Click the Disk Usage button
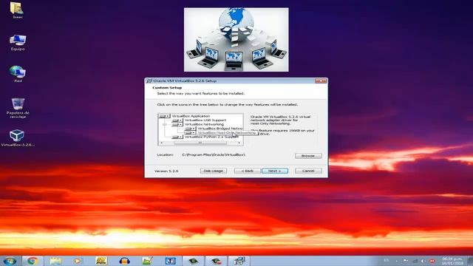Image resolution: width=473 pixels, height=266 pixels. click(214, 171)
